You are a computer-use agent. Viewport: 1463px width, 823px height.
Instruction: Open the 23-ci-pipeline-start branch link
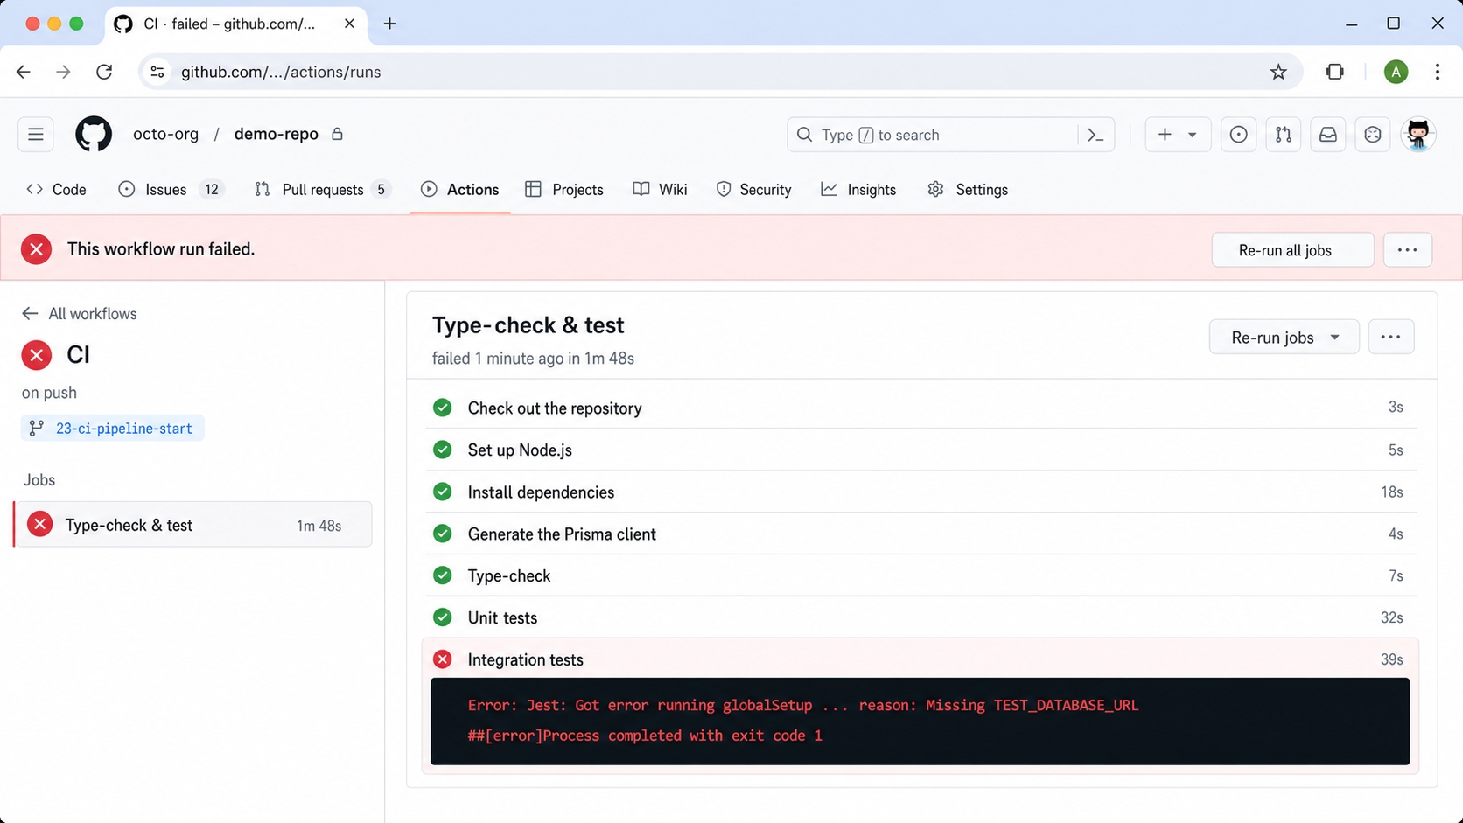click(x=113, y=429)
